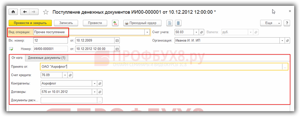Viewport: 300px width, 117px height.
Task: Click the Договоры field 576 от 10.01.2012
Action: [67, 92]
